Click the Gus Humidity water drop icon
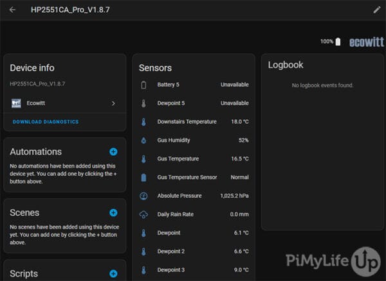This screenshot has height=281, width=386. pos(143,140)
